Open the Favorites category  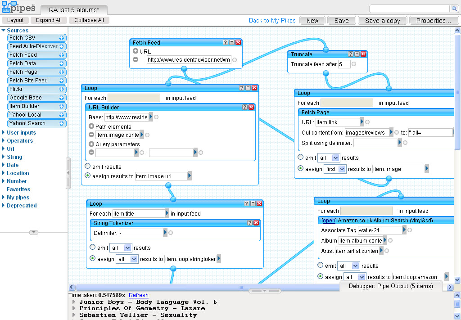click(x=18, y=189)
